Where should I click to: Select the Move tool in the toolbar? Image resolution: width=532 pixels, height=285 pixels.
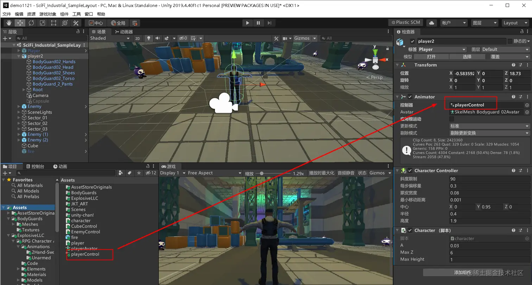[20, 23]
